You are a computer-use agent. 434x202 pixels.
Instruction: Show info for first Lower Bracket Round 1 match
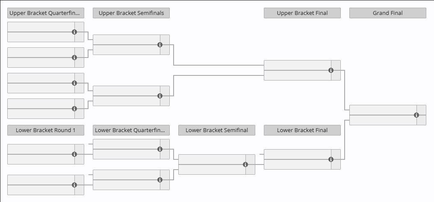pos(74,154)
